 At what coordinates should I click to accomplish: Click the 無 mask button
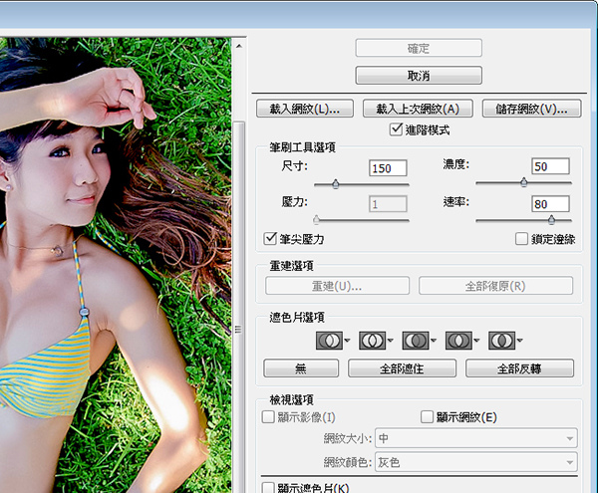click(x=301, y=369)
